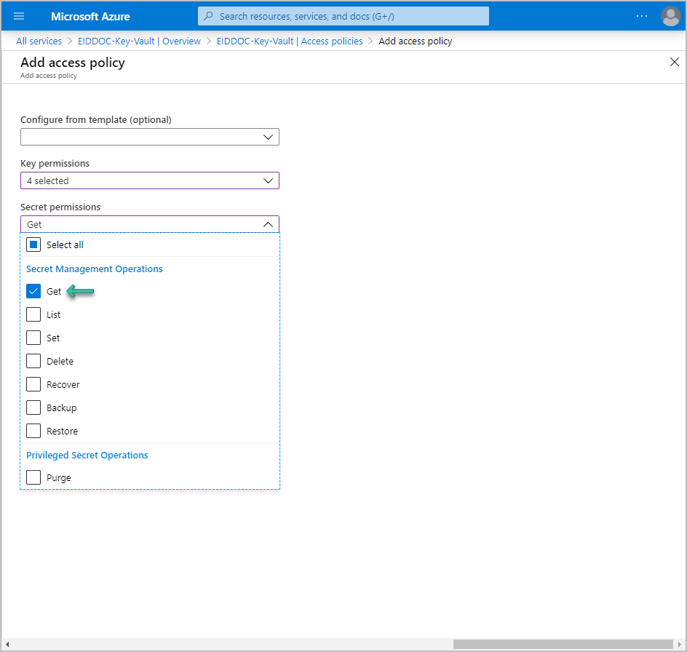Toggle the Select all checkbox
The height and width of the screenshot is (652, 687).
point(33,244)
